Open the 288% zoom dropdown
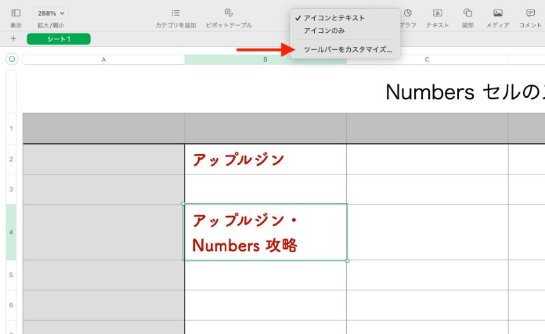The height and width of the screenshot is (334, 545). (51, 13)
